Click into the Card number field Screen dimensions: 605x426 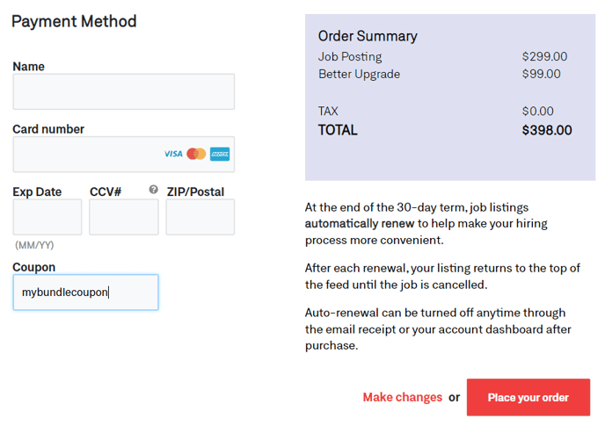pos(124,155)
